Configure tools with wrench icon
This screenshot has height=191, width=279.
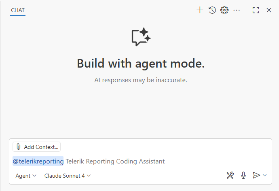[x=230, y=175]
